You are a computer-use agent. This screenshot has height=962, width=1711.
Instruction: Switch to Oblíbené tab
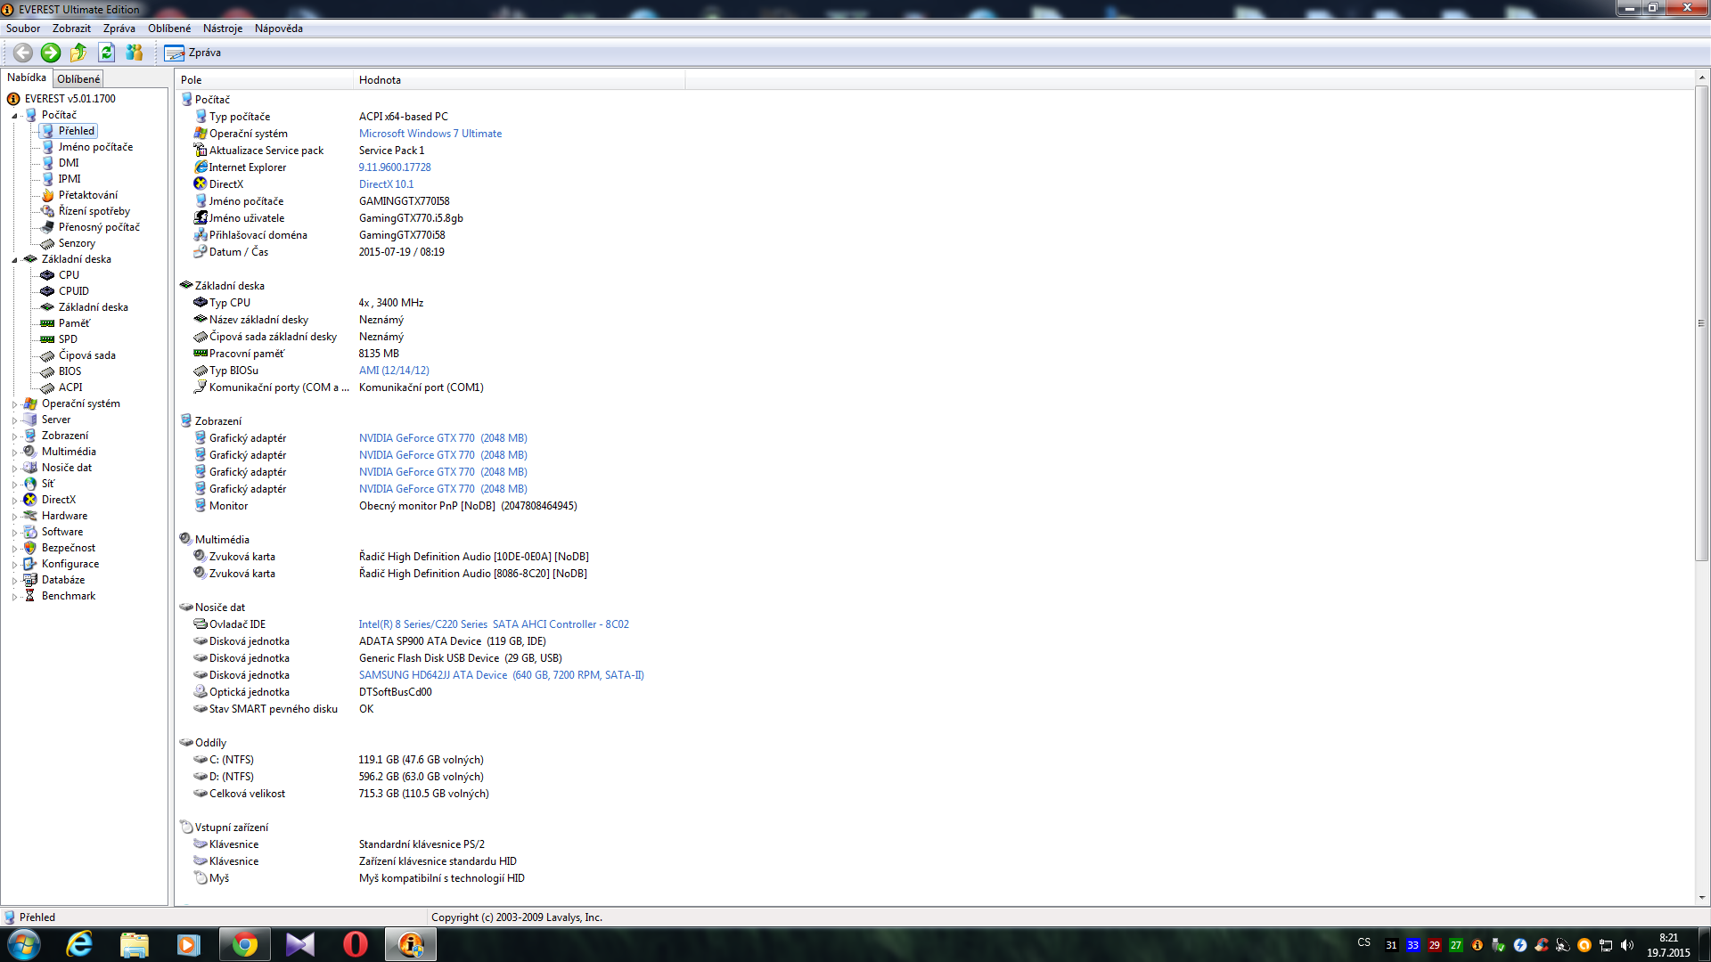click(78, 79)
